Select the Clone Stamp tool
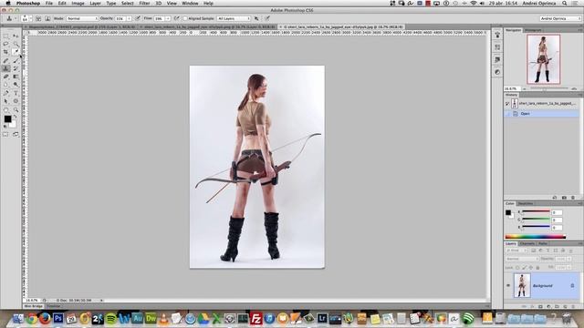Screen dimensions: 584x328 coord(6,68)
